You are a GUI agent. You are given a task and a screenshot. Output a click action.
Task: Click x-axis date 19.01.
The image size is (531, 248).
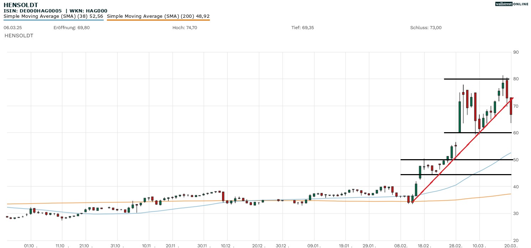tap(345, 246)
